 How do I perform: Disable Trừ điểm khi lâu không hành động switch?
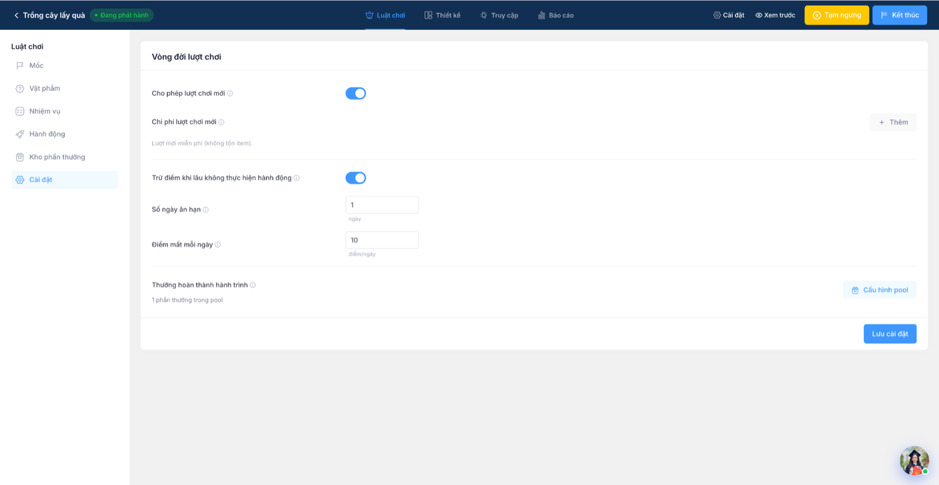[356, 178]
